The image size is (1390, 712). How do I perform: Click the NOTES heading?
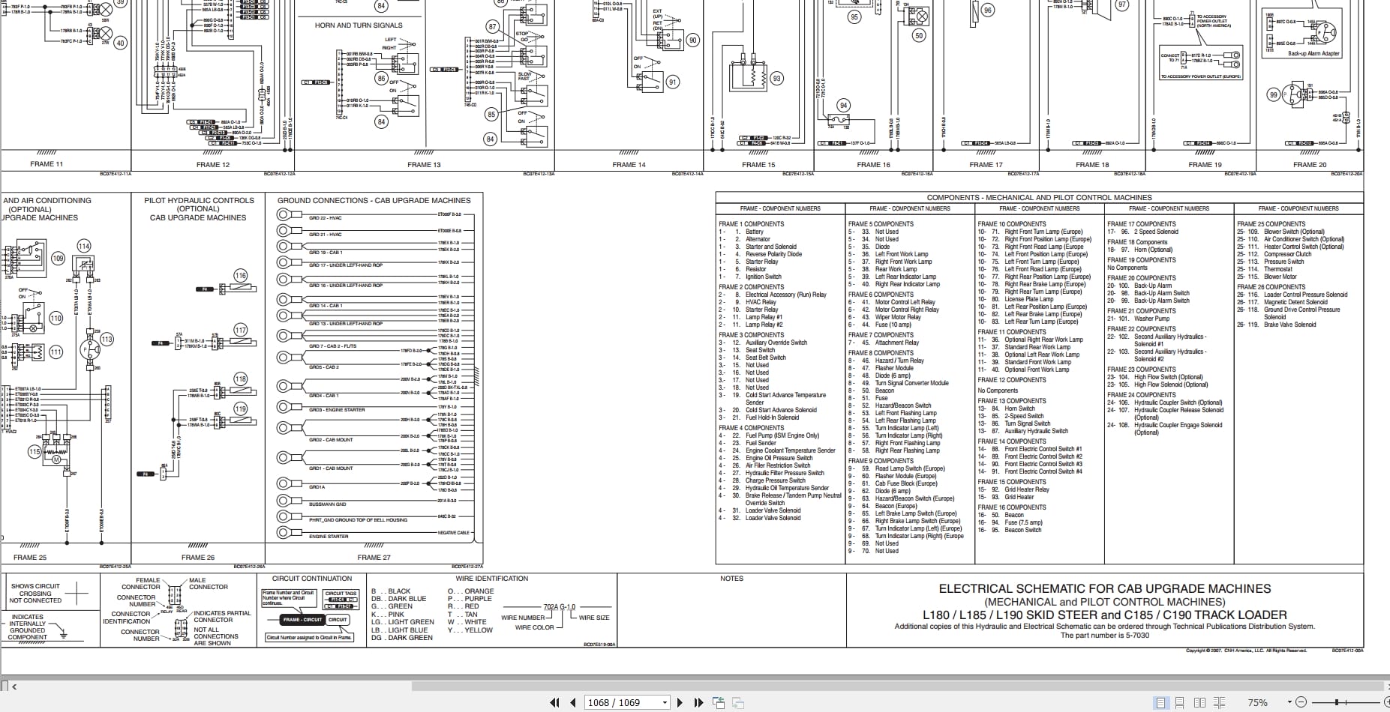[x=731, y=578]
